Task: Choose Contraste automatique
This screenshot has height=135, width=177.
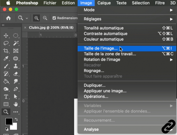Action: [x=127, y=34]
